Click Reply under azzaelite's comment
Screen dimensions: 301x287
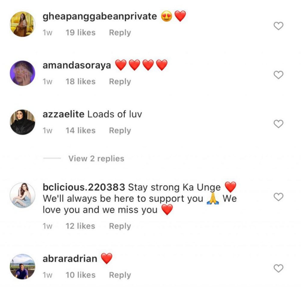tap(120, 131)
